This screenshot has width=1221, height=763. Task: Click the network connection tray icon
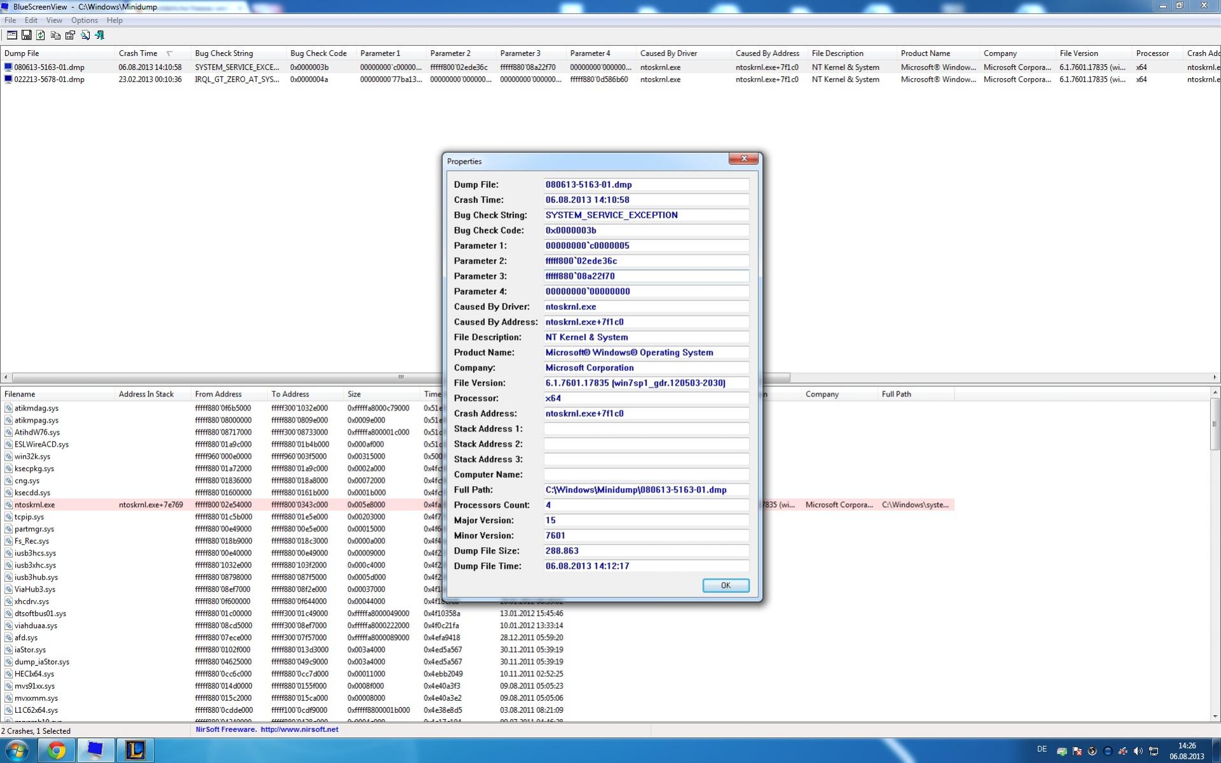(1153, 752)
